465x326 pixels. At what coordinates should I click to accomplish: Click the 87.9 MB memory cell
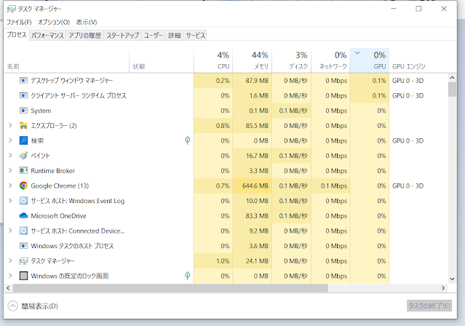pyautogui.click(x=253, y=80)
